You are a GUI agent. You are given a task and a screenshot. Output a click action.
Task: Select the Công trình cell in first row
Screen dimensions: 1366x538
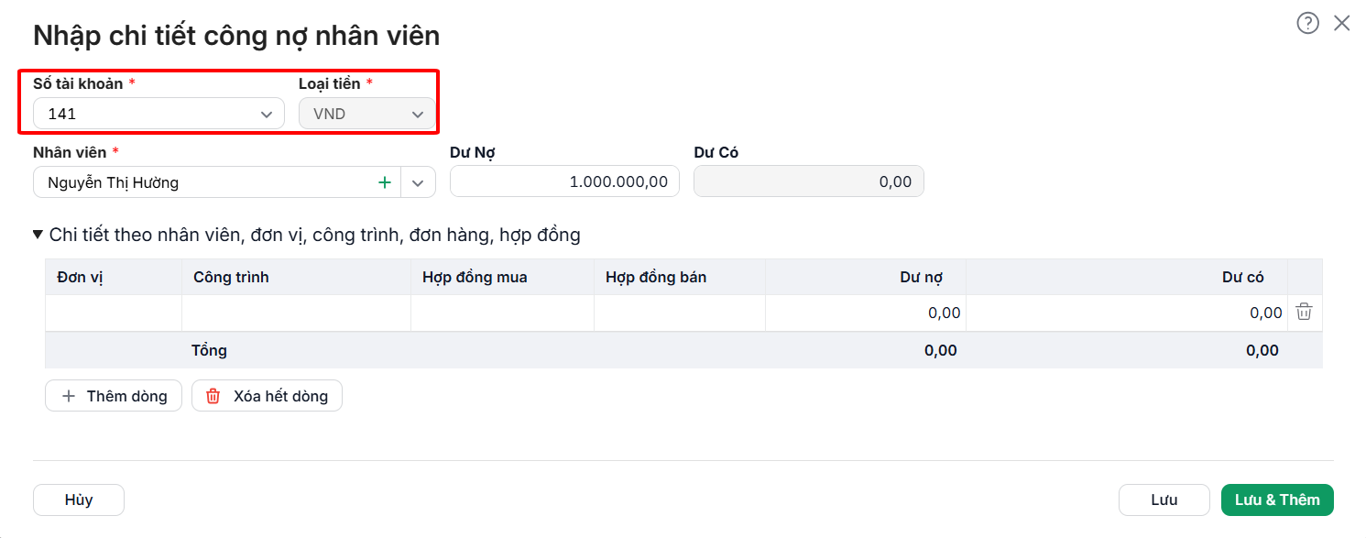click(x=297, y=313)
